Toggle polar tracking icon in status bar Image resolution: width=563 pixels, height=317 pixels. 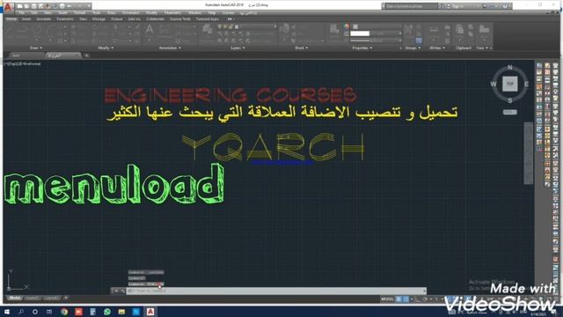click(425, 299)
